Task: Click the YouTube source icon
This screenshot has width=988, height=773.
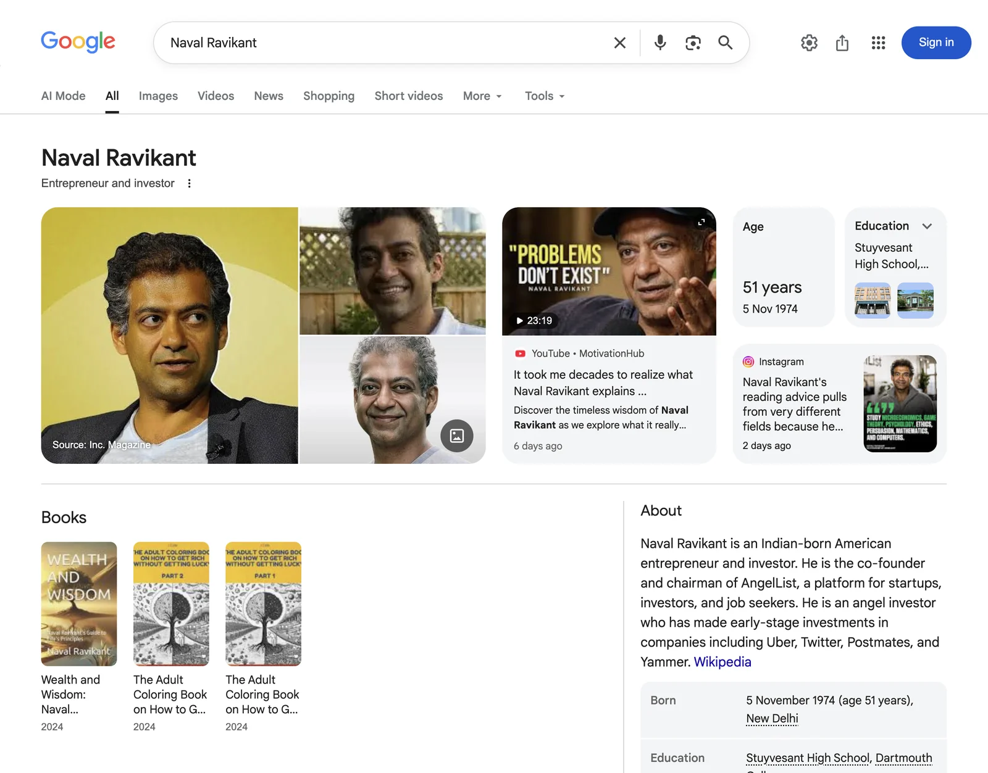Action: [x=520, y=353]
